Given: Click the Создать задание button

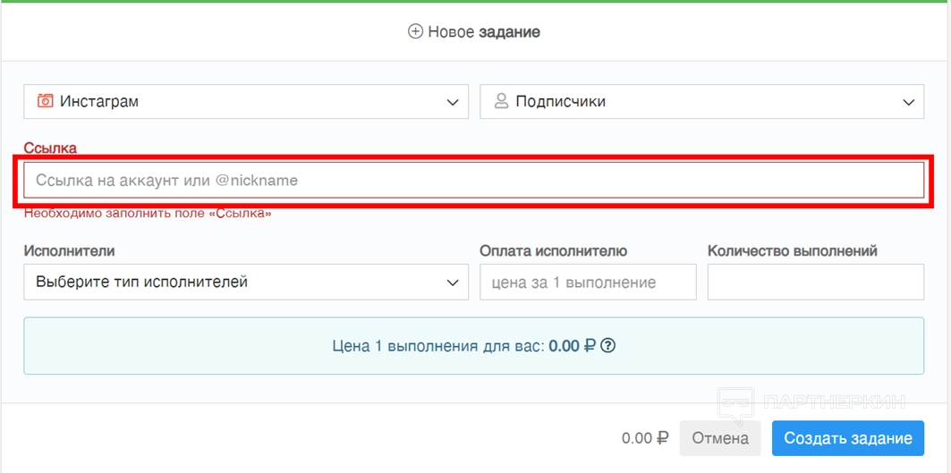Looking at the screenshot, I should click(x=848, y=438).
